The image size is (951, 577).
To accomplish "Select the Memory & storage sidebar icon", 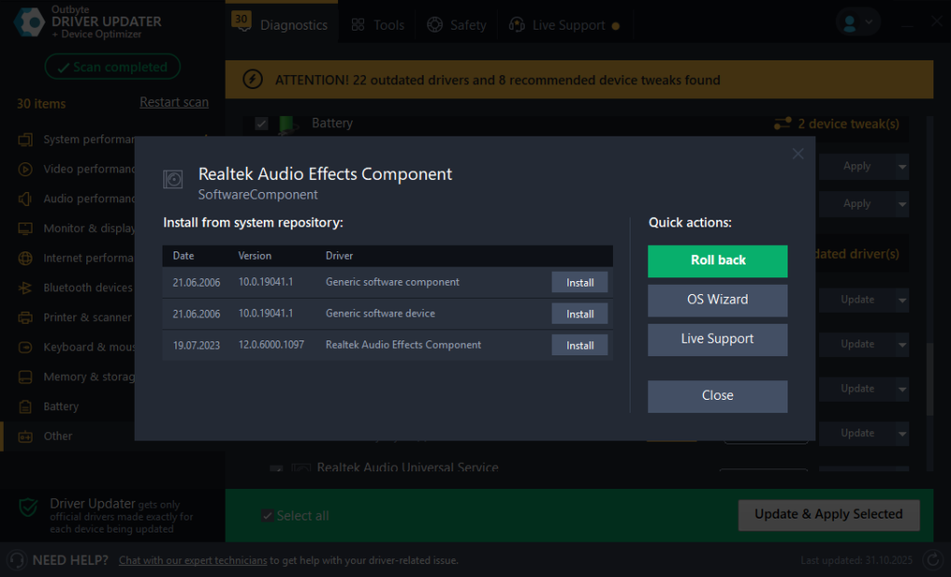I will click(25, 378).
